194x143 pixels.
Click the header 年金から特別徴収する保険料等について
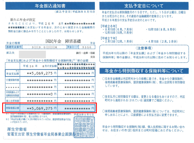click(x=144, y=71)
